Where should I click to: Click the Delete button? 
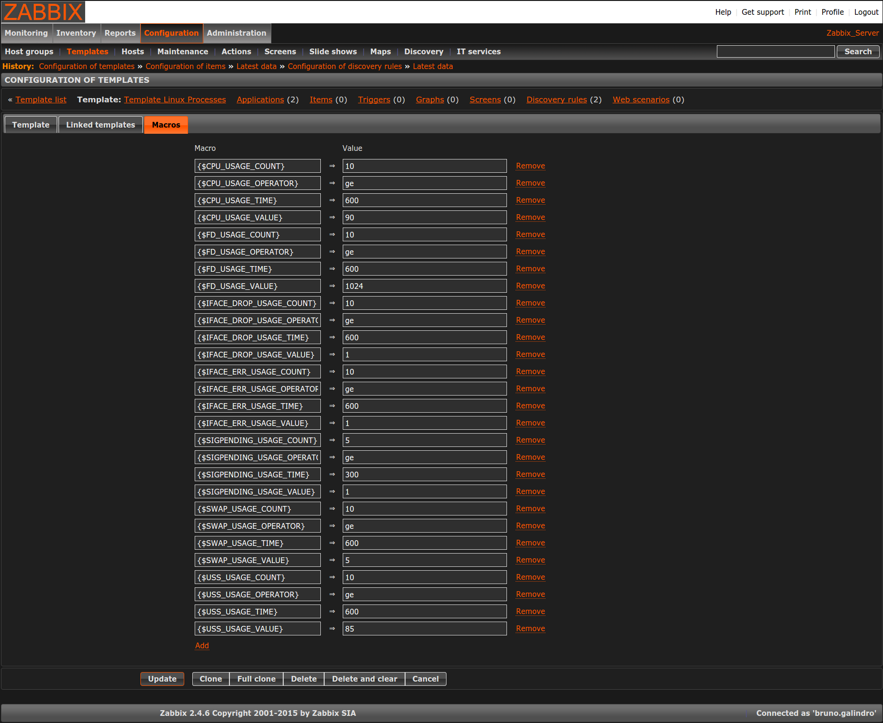click(304, 679)
